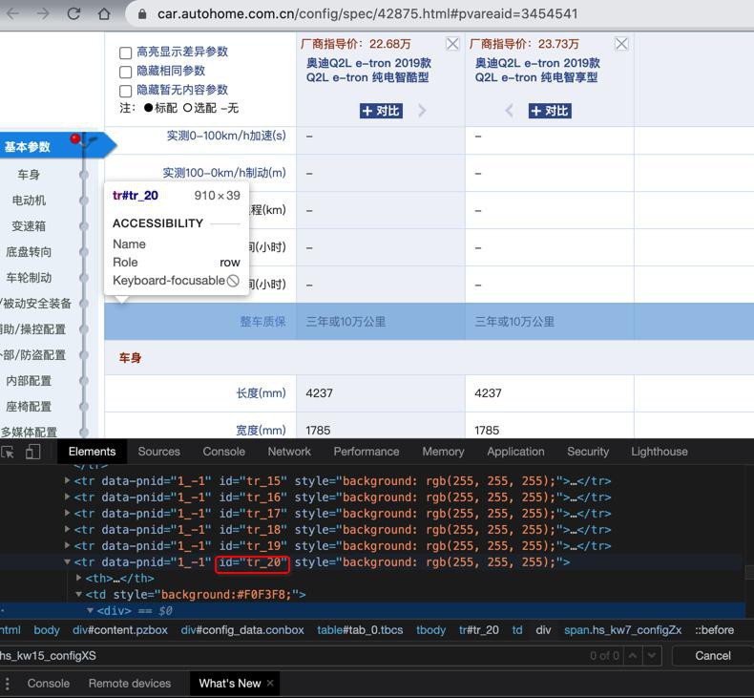The width and height of the screenshot is (754, 698).
Task: Open the Lighthouse tab
Action: 660,452
